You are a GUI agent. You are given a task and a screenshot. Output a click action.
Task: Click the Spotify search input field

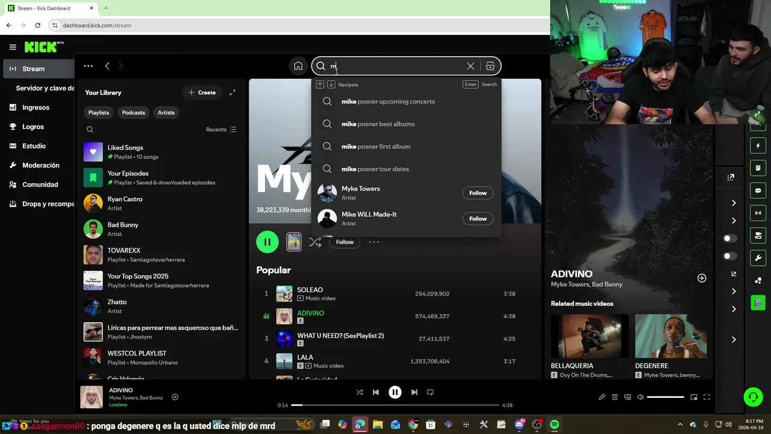(x=396, y=66)
